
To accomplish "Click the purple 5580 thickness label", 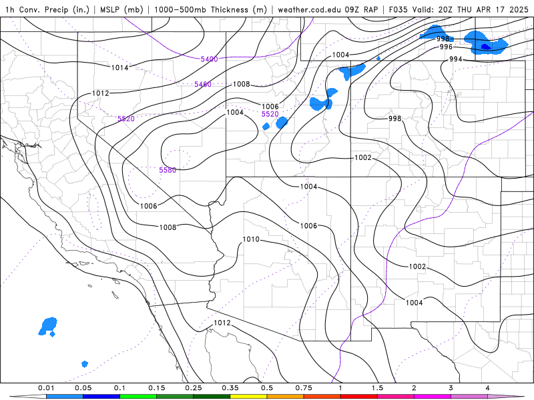I will [168, 170].
